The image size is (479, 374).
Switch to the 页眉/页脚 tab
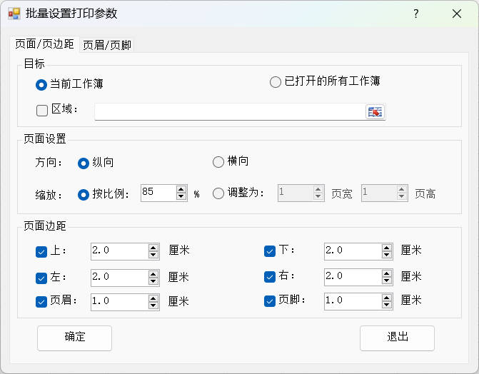click(x=107, y=45)
